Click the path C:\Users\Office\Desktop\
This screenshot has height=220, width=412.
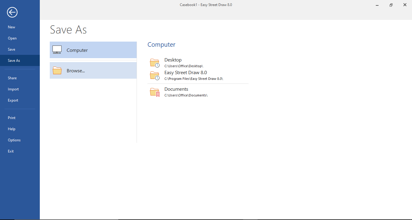coord(184,66)
